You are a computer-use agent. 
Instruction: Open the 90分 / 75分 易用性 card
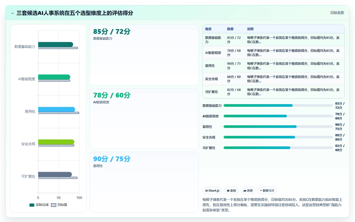tap(144, 182)
